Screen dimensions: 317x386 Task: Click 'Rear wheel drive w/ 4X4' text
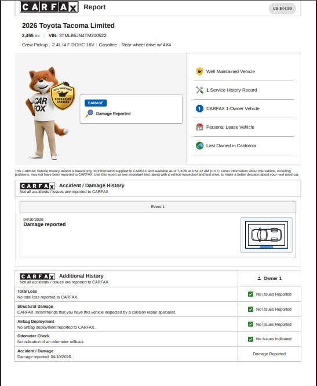pos(146,45)
